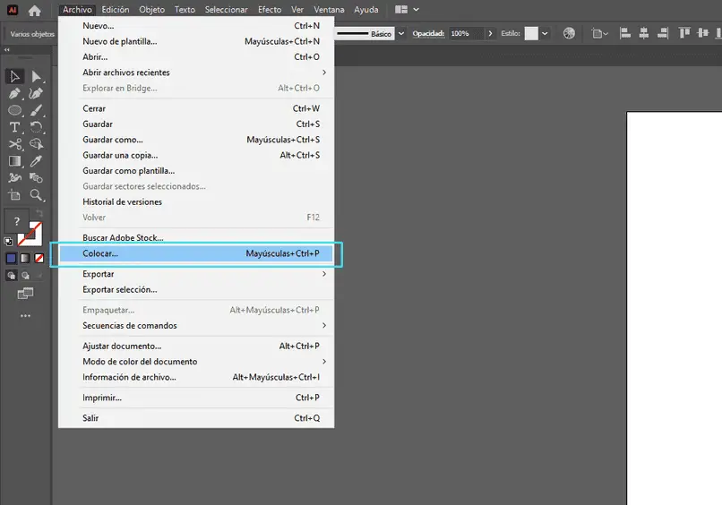This screenshot has height=505, width=722.
Task: Choose Abrir... menu entry
Action: [196, 57]
